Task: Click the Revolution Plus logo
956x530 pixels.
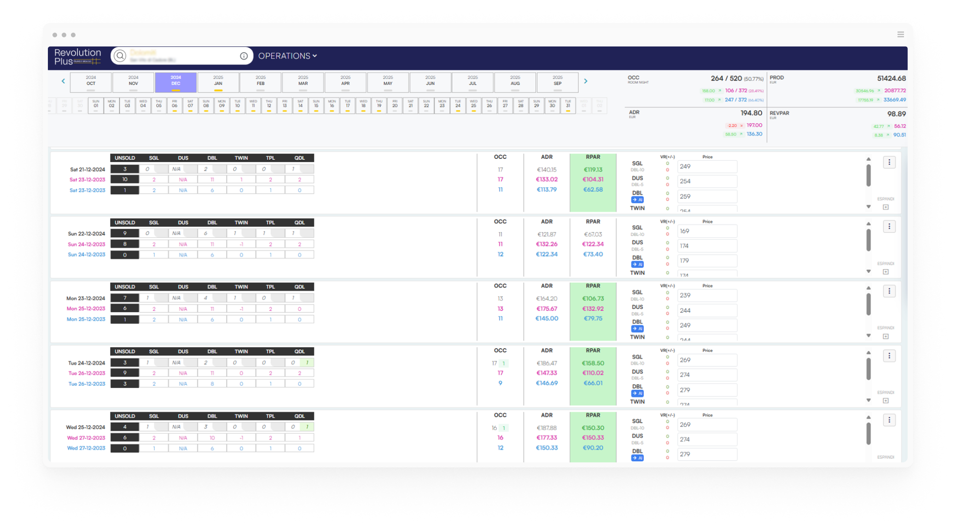Action: click(x=77, y=57)
